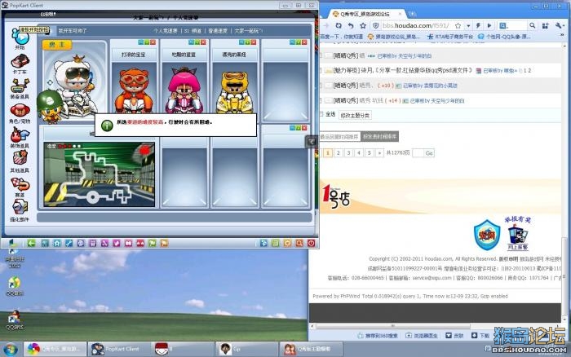571x357 pixels.
Task: Click the Windows Start orb
Action: 10,350
